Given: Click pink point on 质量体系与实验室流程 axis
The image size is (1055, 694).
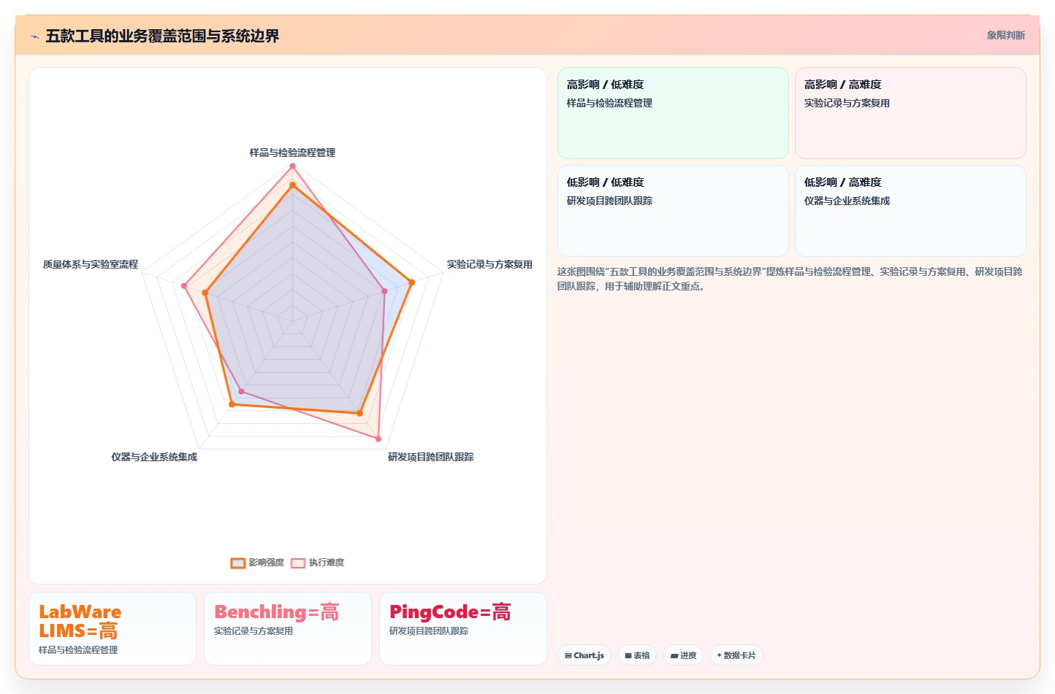Looking at the screenshot, I should [184, 286].
